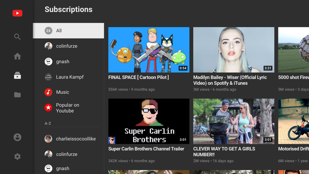This screenshot has height=174, width=309.
Task: Click gnash avatar in top list
Action: (x=48, y=62)
